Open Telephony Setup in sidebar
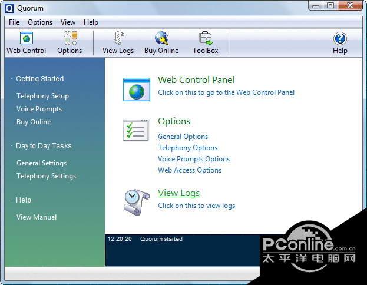This screenshot has height=285, width=367. tap(42, 96)
